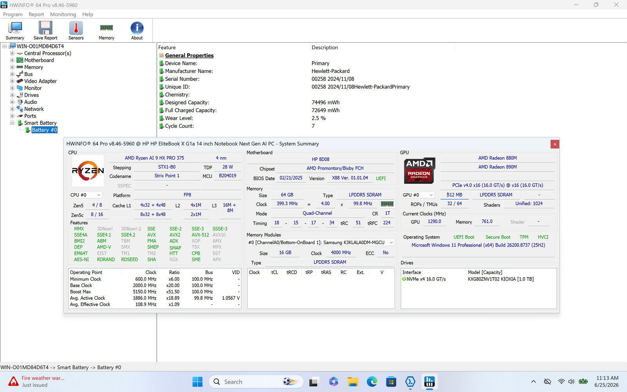Open Microsoft Store from the taskbar

391,382
